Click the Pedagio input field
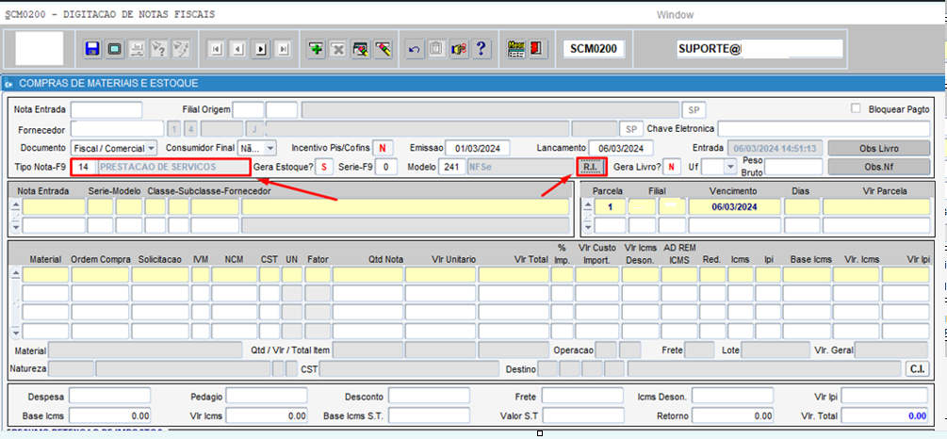 point(267,396)
